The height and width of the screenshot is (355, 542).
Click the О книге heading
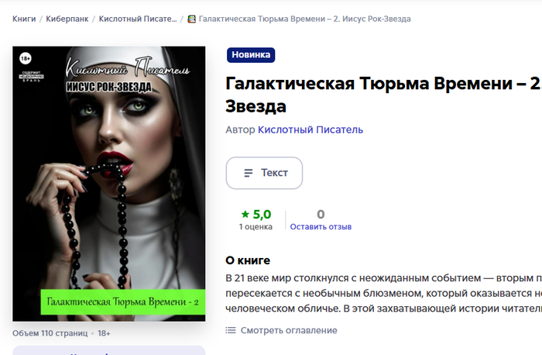click(248, 260)
